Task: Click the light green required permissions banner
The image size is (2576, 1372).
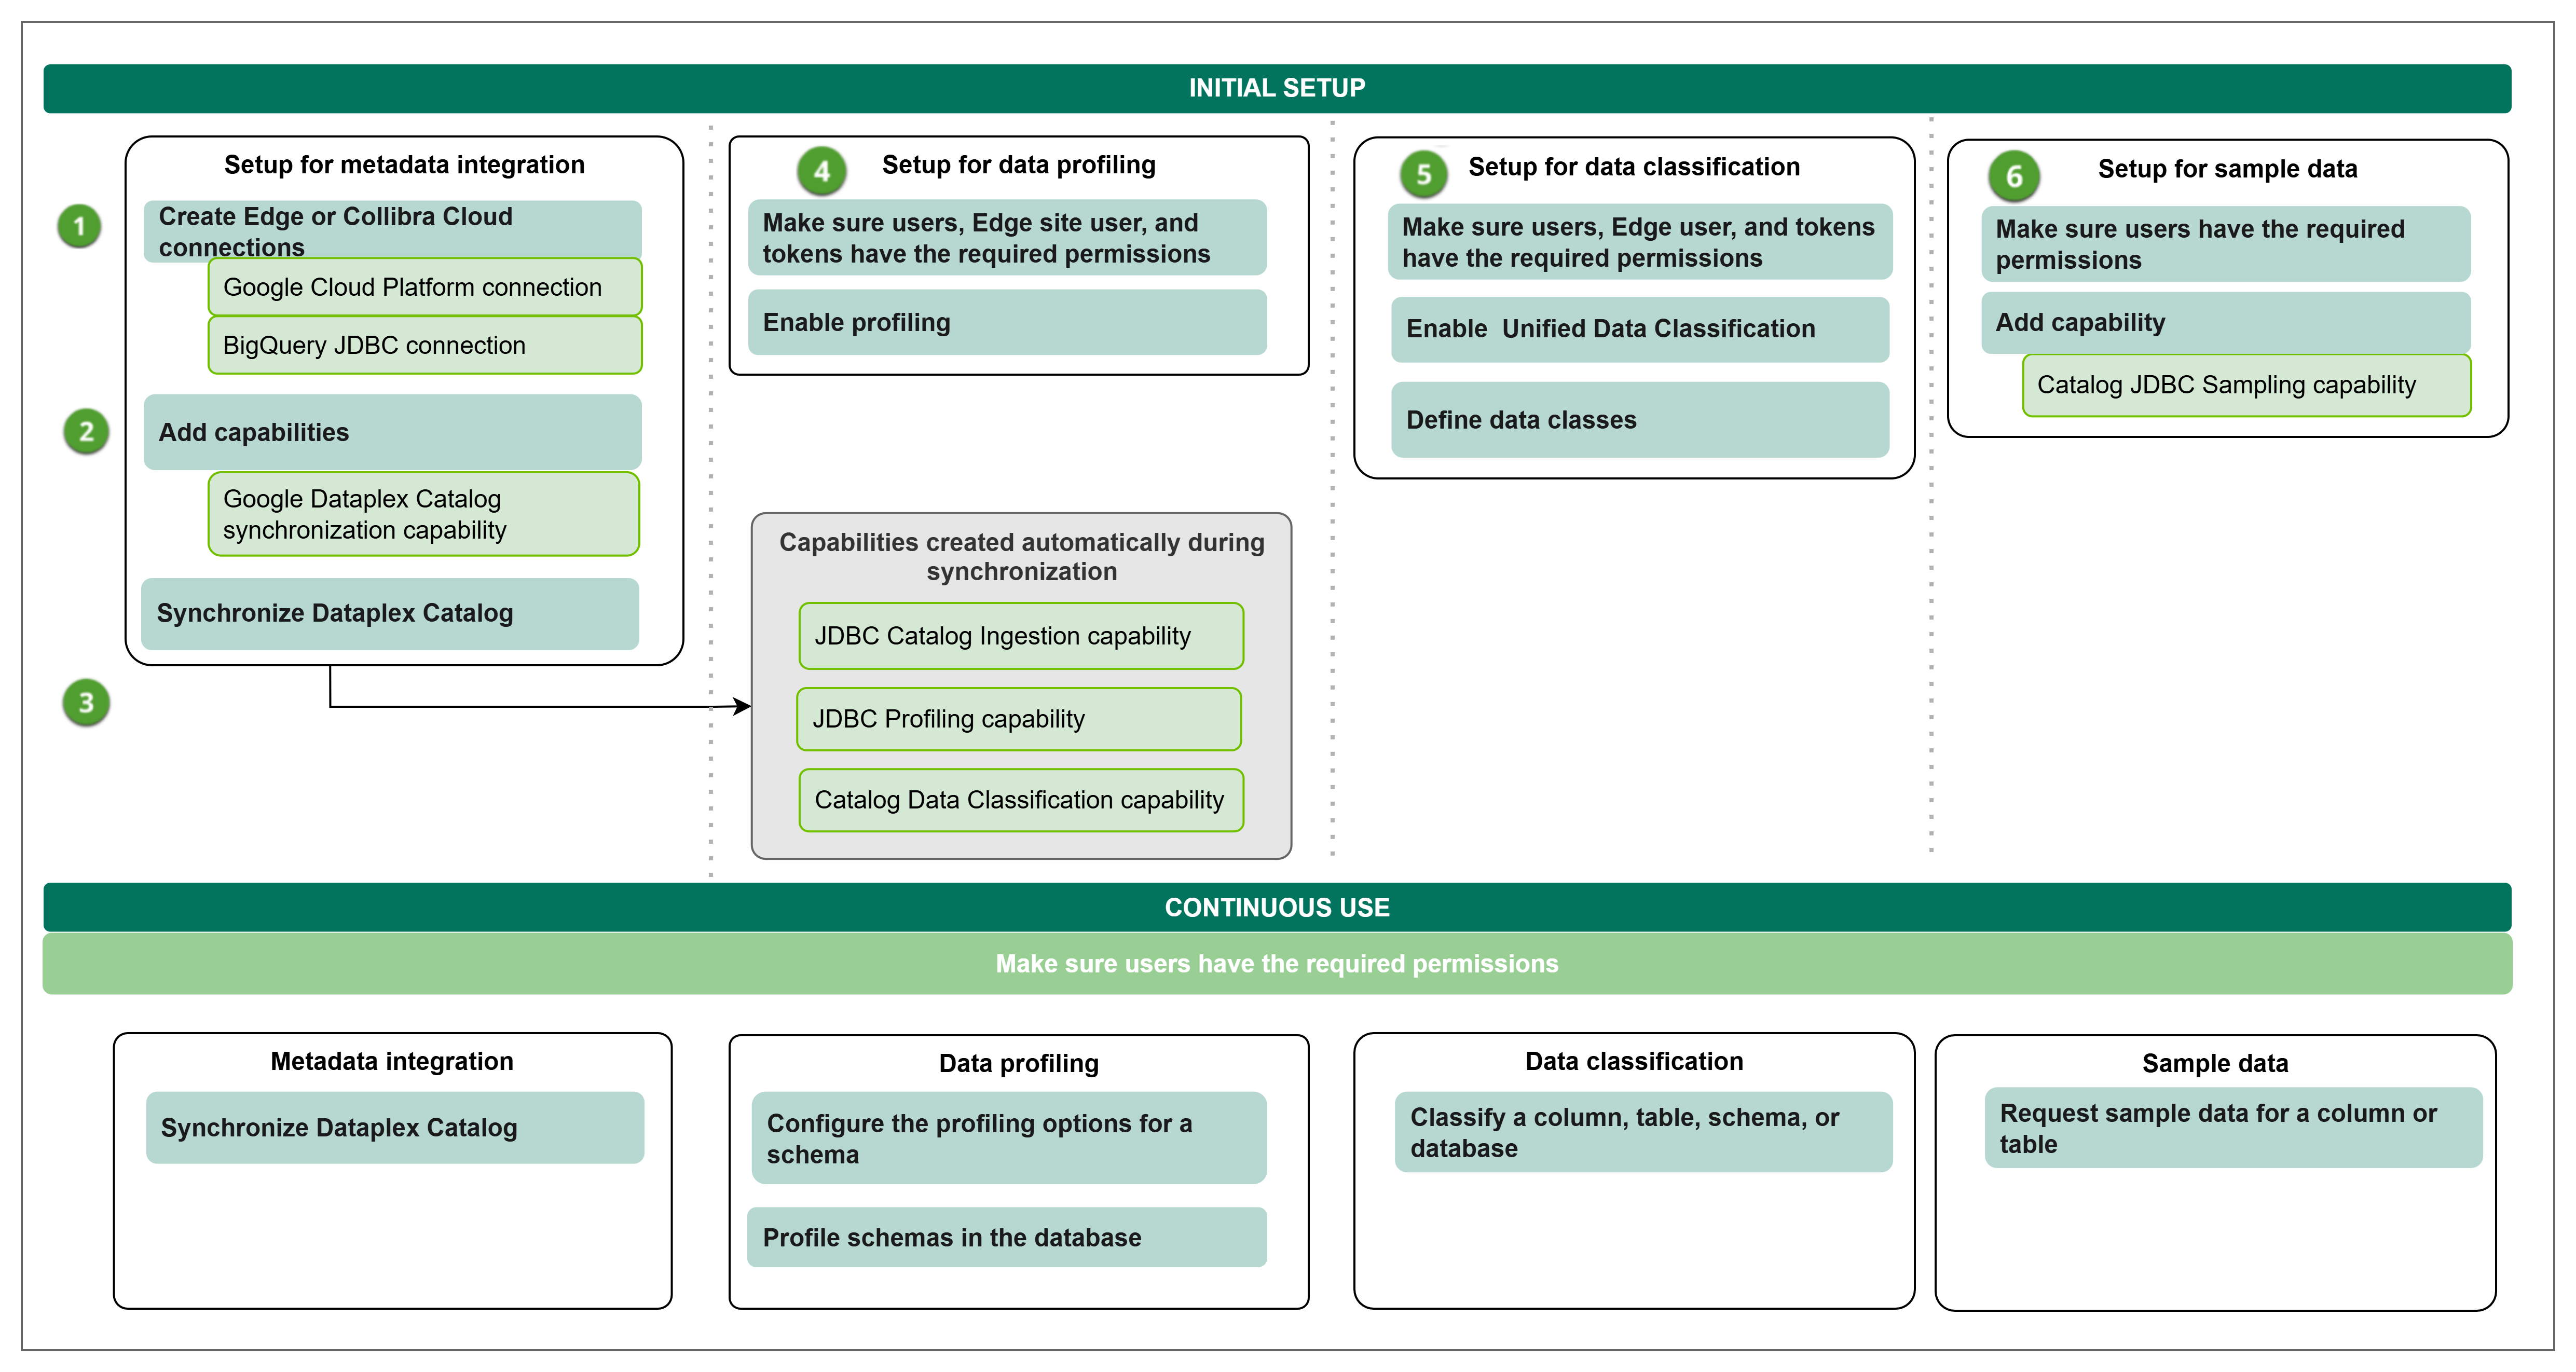Action: [x=1276, y=963]
